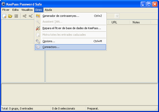Select Assistent TAN... menu entry

[71, 22]
